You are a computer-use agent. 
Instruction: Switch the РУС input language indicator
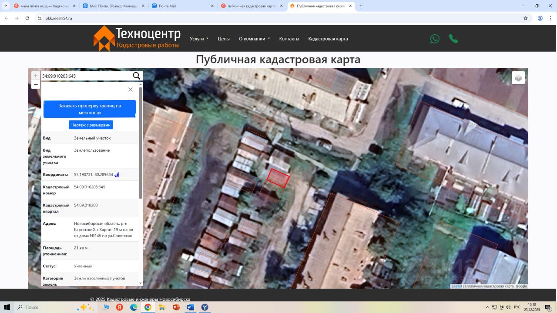pos(517,307)
